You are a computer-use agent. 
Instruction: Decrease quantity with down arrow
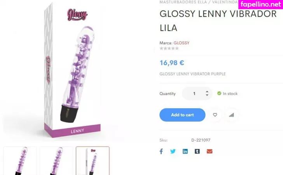(207, 95)
